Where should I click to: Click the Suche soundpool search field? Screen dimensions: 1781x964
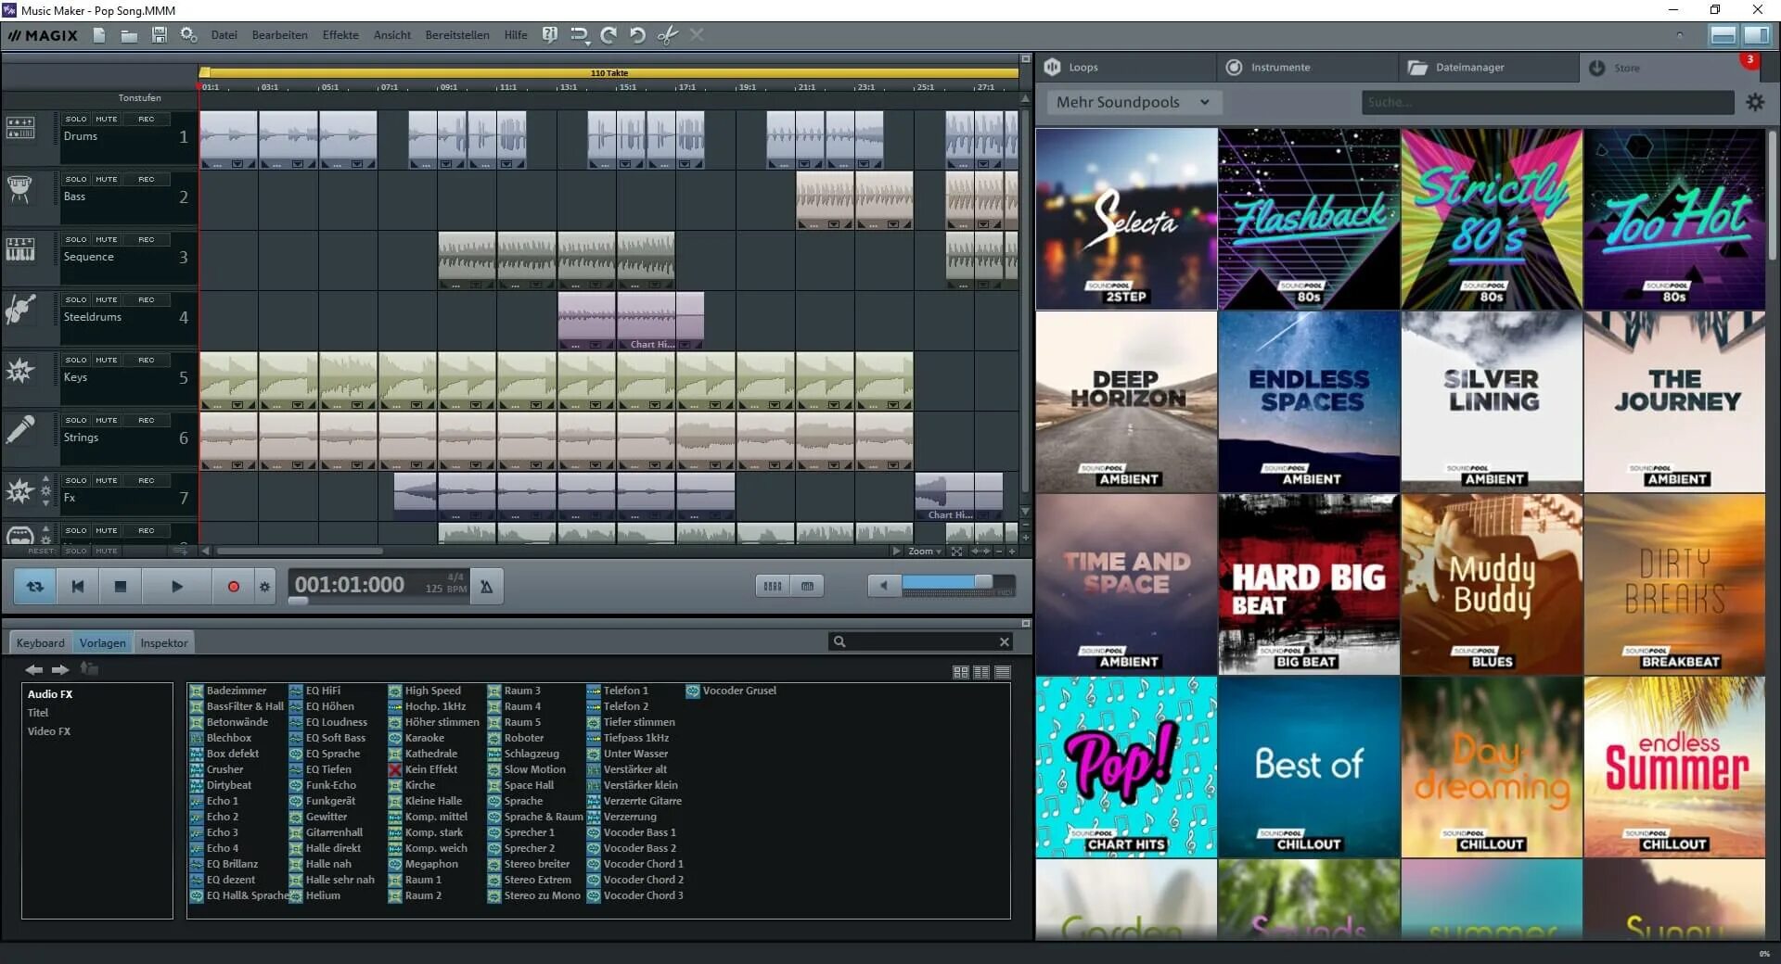pyautogui.click(x=1547, y=102)
